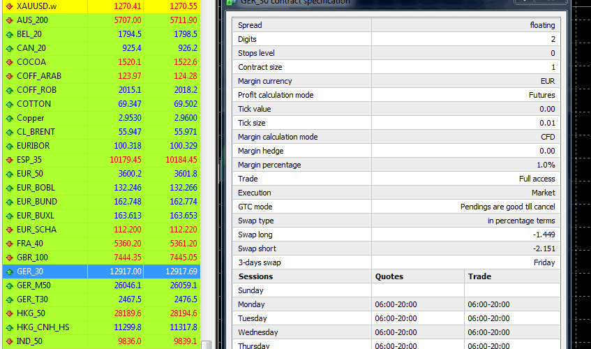Click the up arrow icon beside EUR_BUXL
591x349 pixels.
[x=10, y=216]
